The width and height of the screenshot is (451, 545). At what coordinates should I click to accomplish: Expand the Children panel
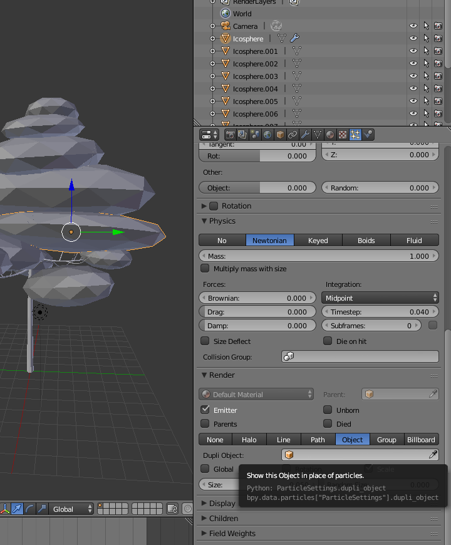[204, 518]
